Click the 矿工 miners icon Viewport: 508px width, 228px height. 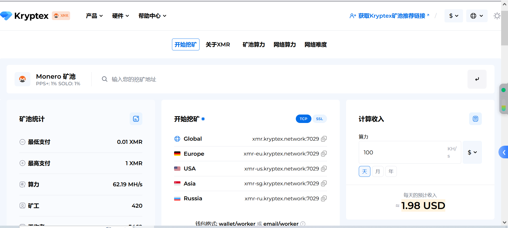pyautogui.click(x=22, y=206)
